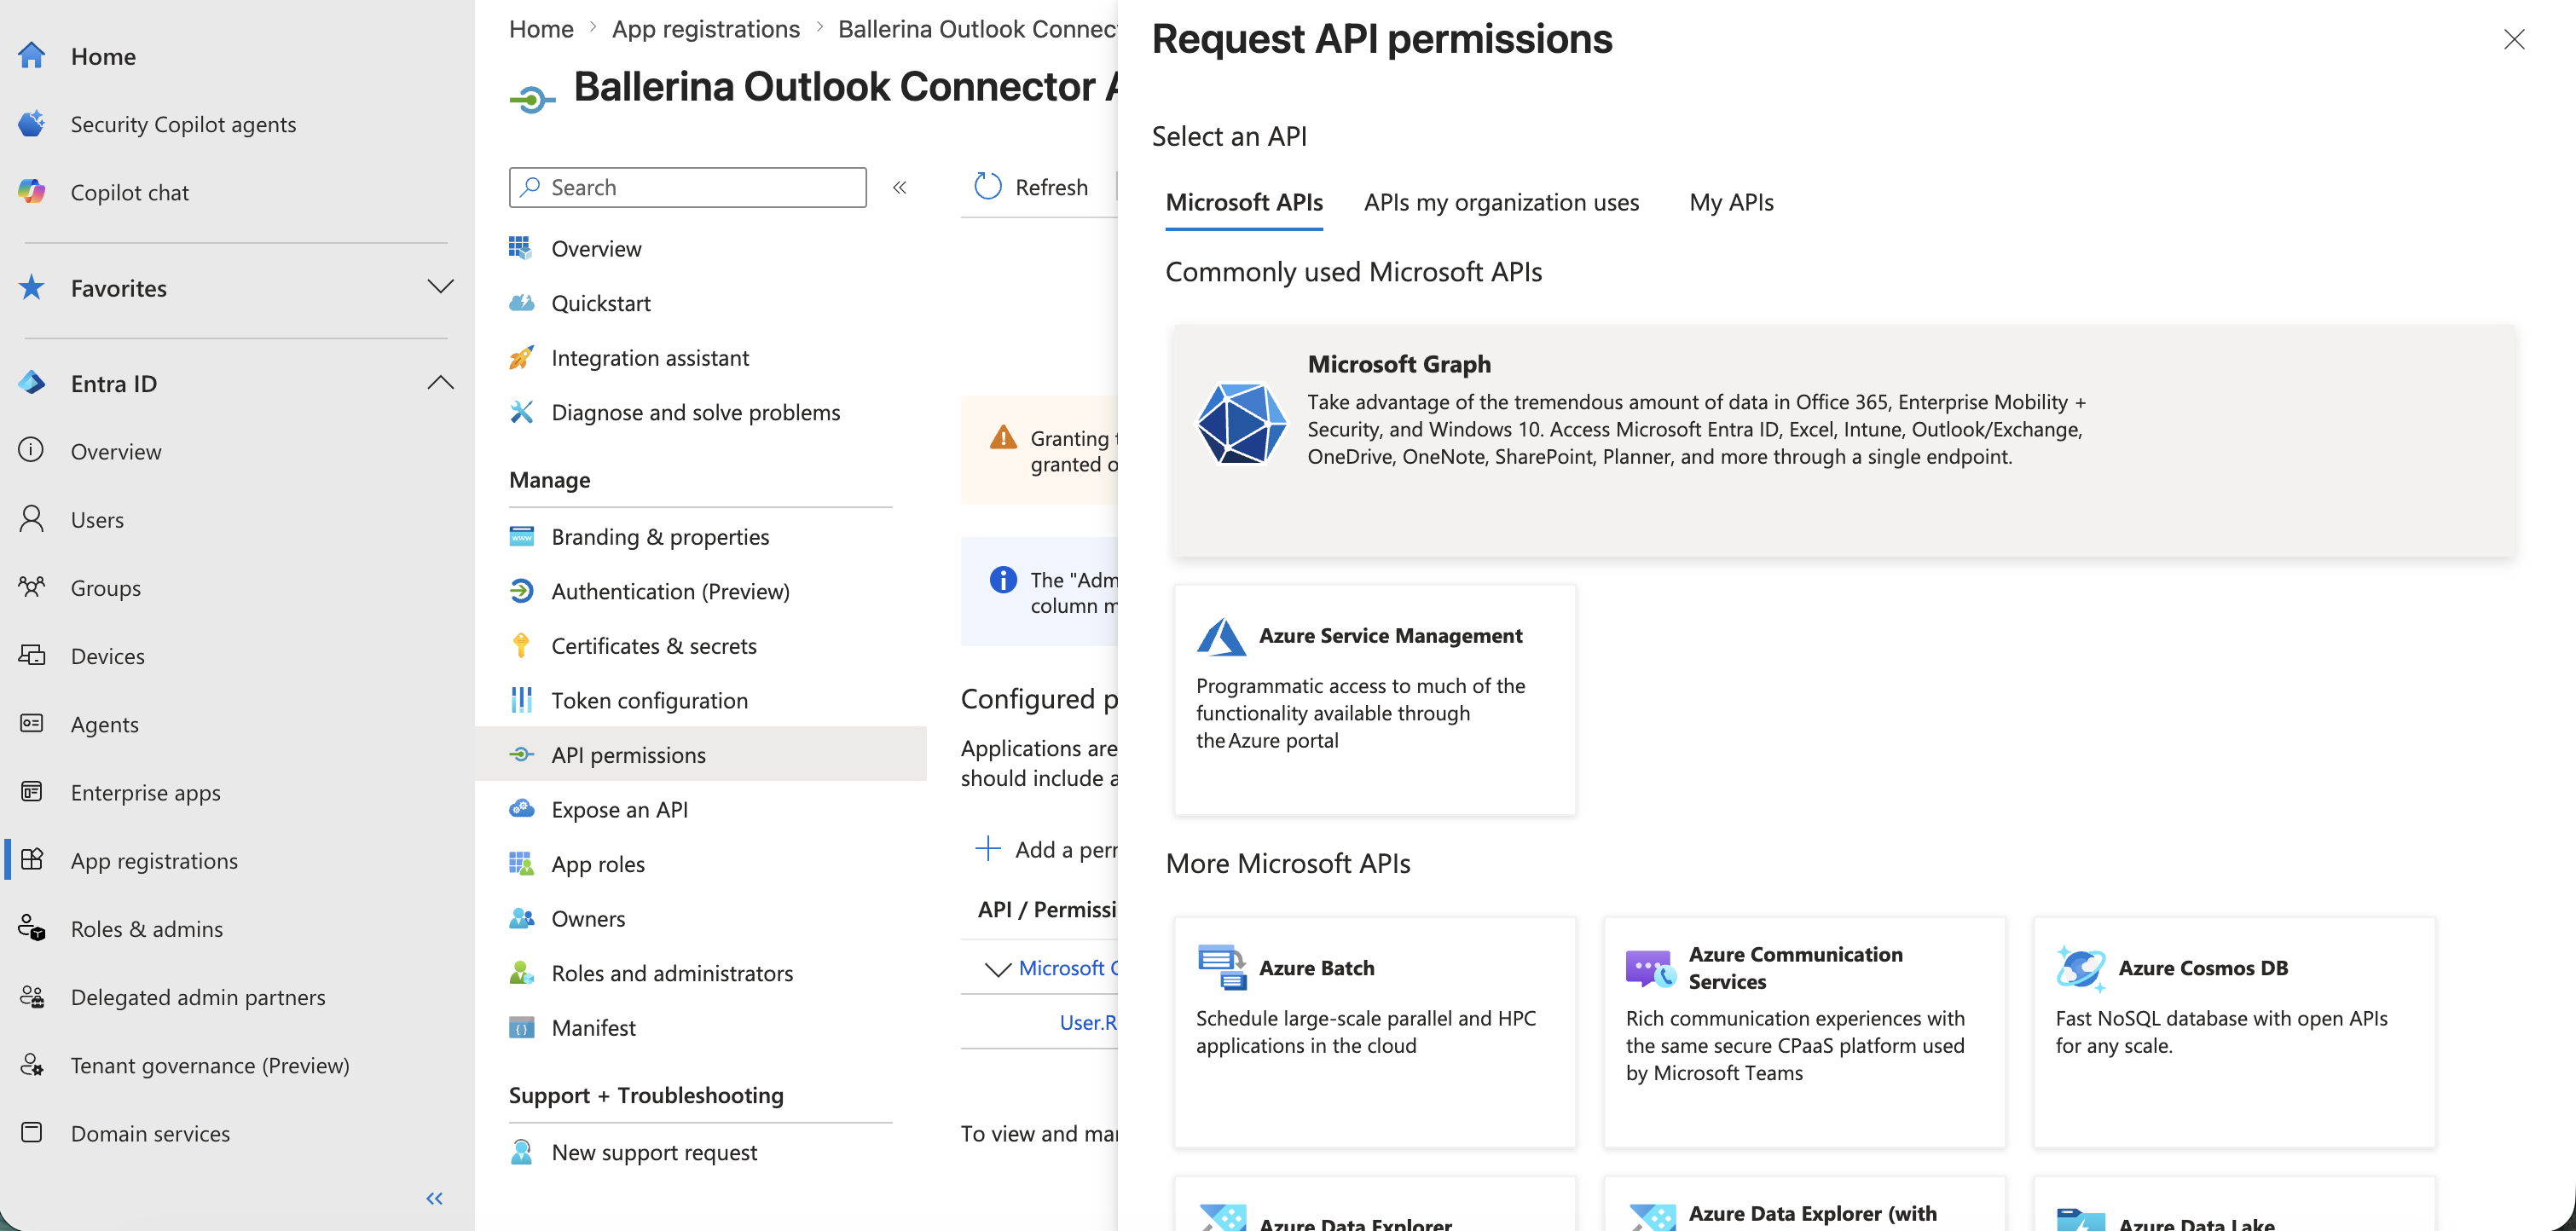Click Diagnose and solve problems wrench icon

[x=521, y=412]
